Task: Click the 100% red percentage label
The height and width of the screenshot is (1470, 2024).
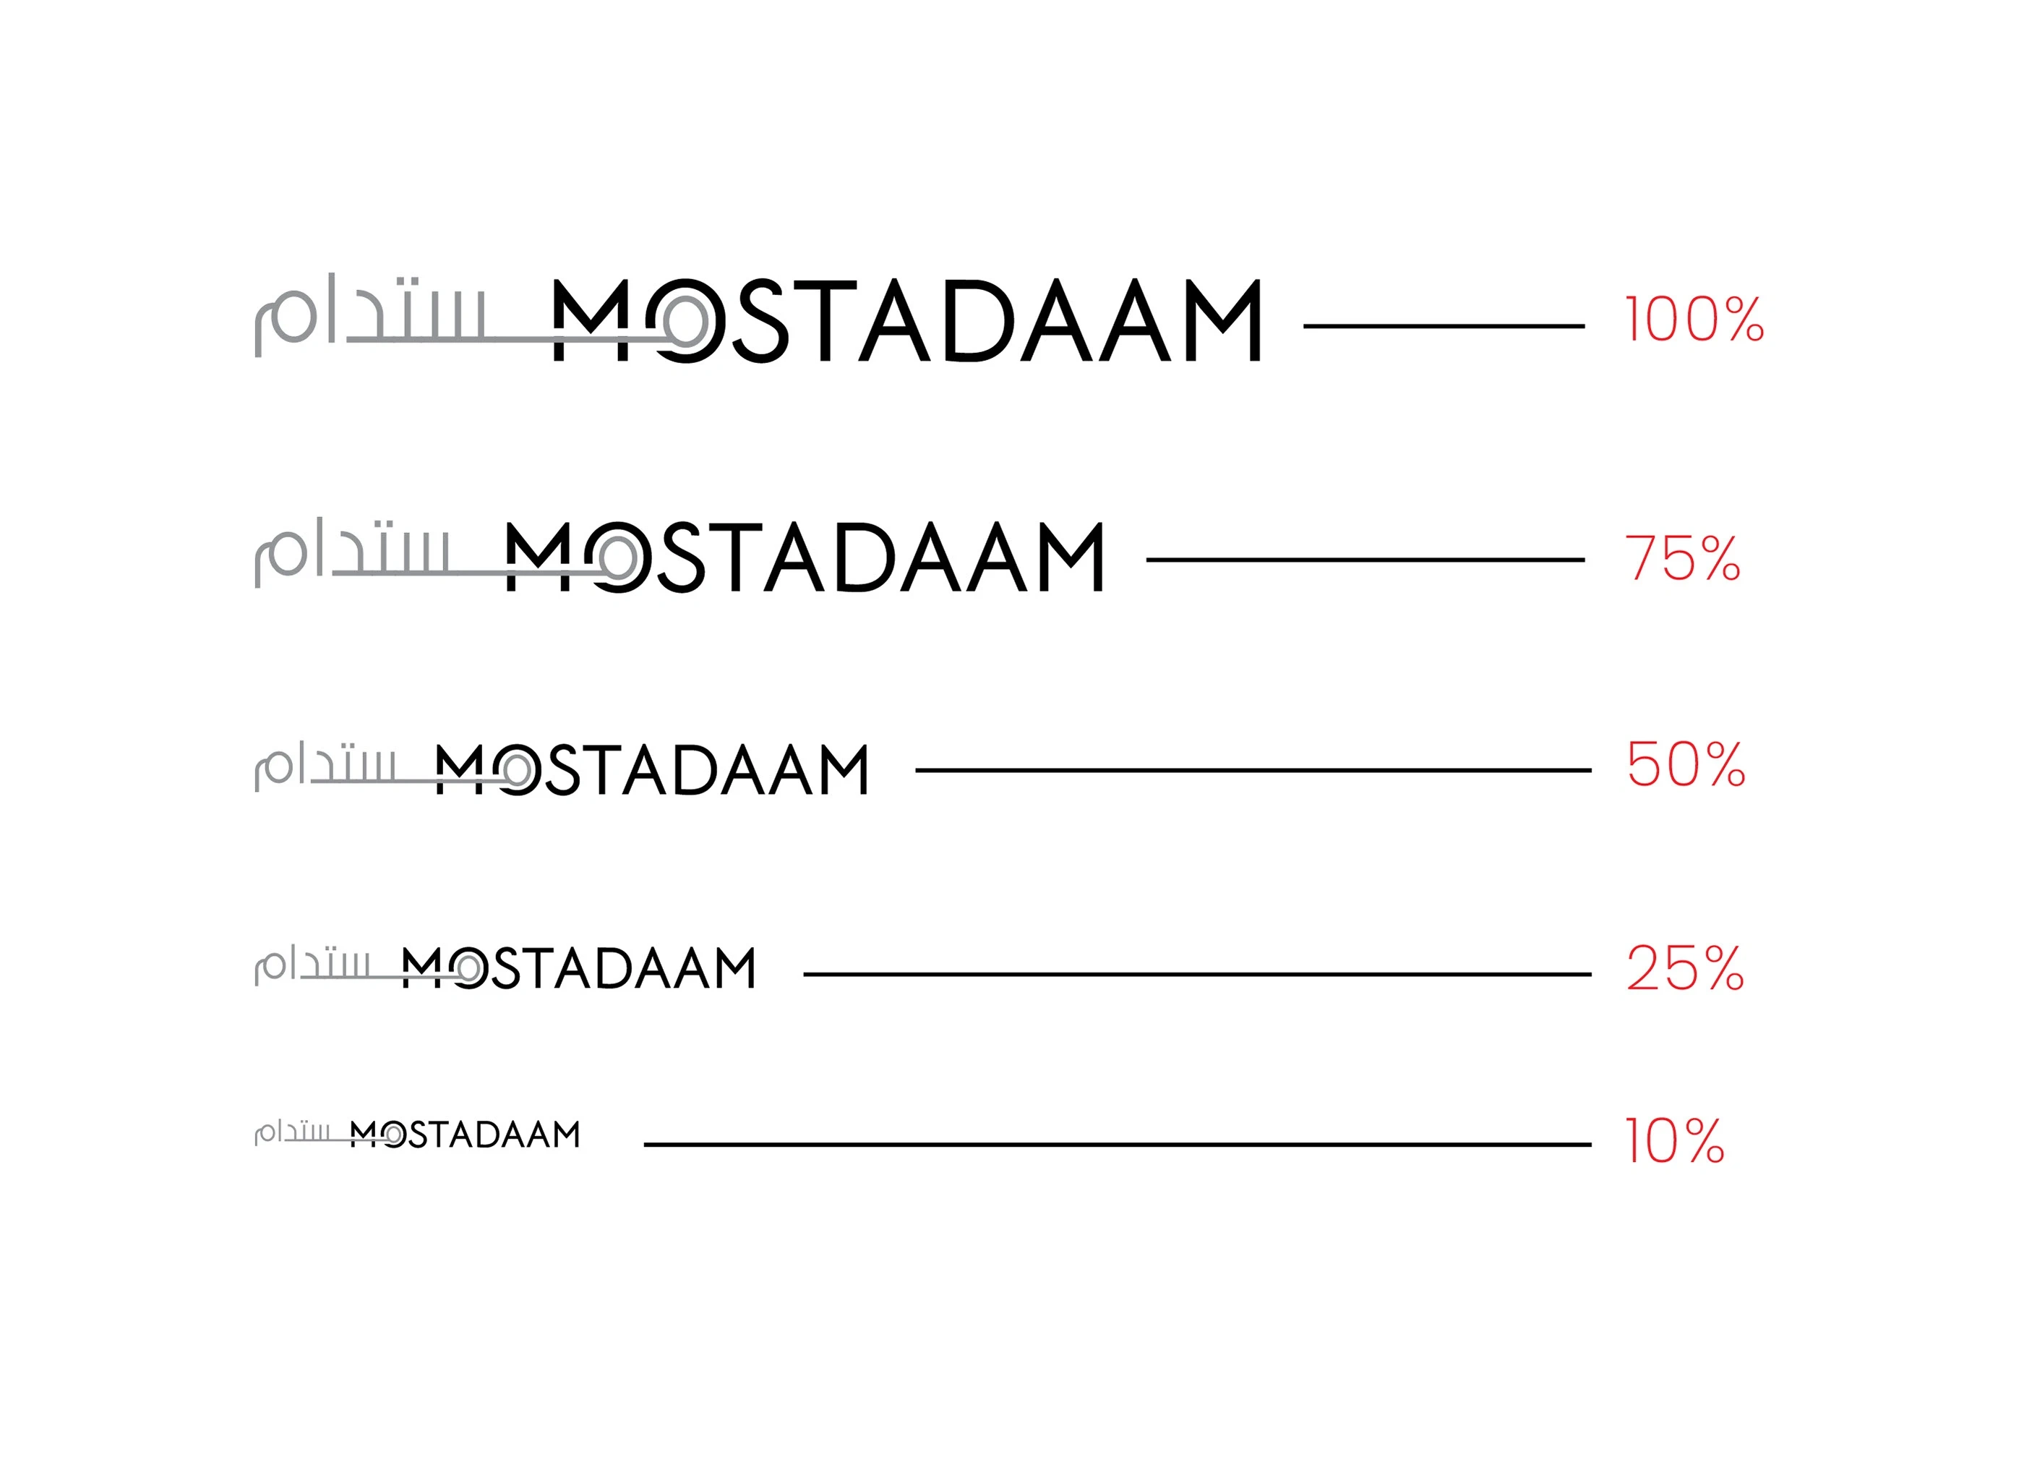Action: click(x=1693, y=320)
